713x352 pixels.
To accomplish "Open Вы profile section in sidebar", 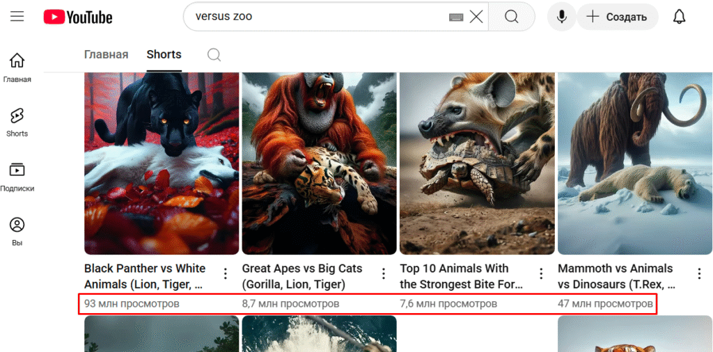I will point(17,232).
